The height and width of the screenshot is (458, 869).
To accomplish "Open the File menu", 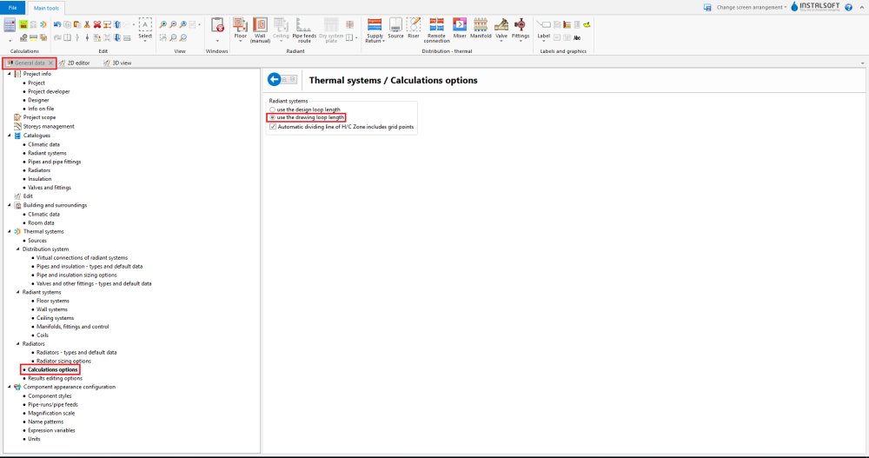I will point(12,7).
